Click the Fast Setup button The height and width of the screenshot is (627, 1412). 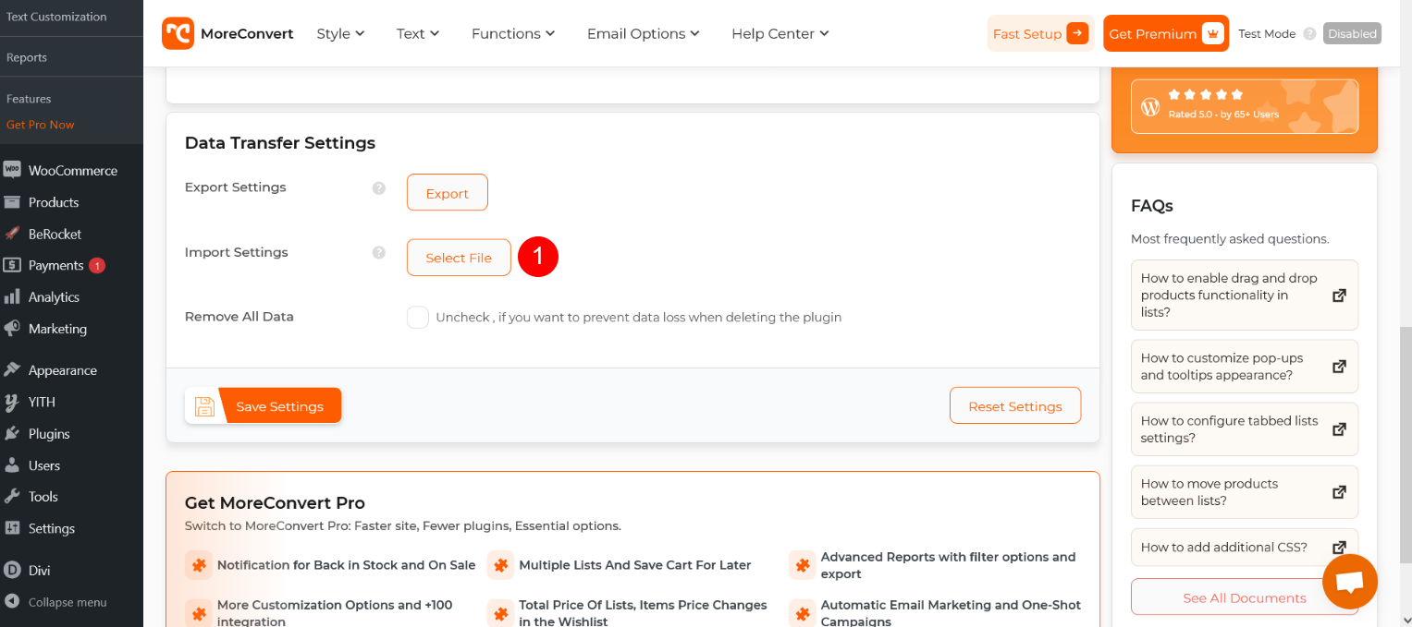(1040, 33)
